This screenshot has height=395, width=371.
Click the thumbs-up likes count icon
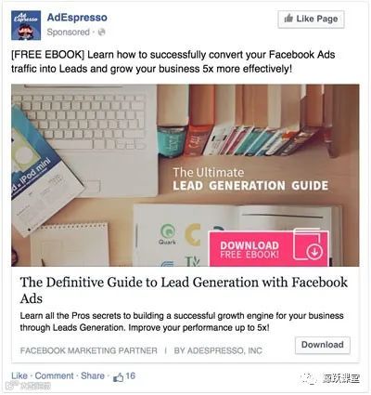[x=118, y=377]
